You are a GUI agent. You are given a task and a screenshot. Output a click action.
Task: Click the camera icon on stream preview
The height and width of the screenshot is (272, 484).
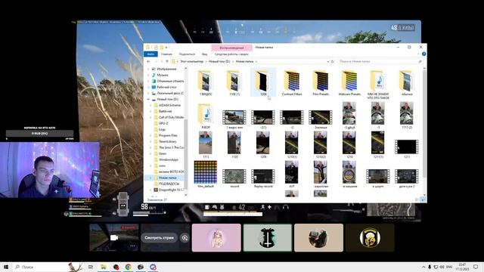click(x=114, y=237)
